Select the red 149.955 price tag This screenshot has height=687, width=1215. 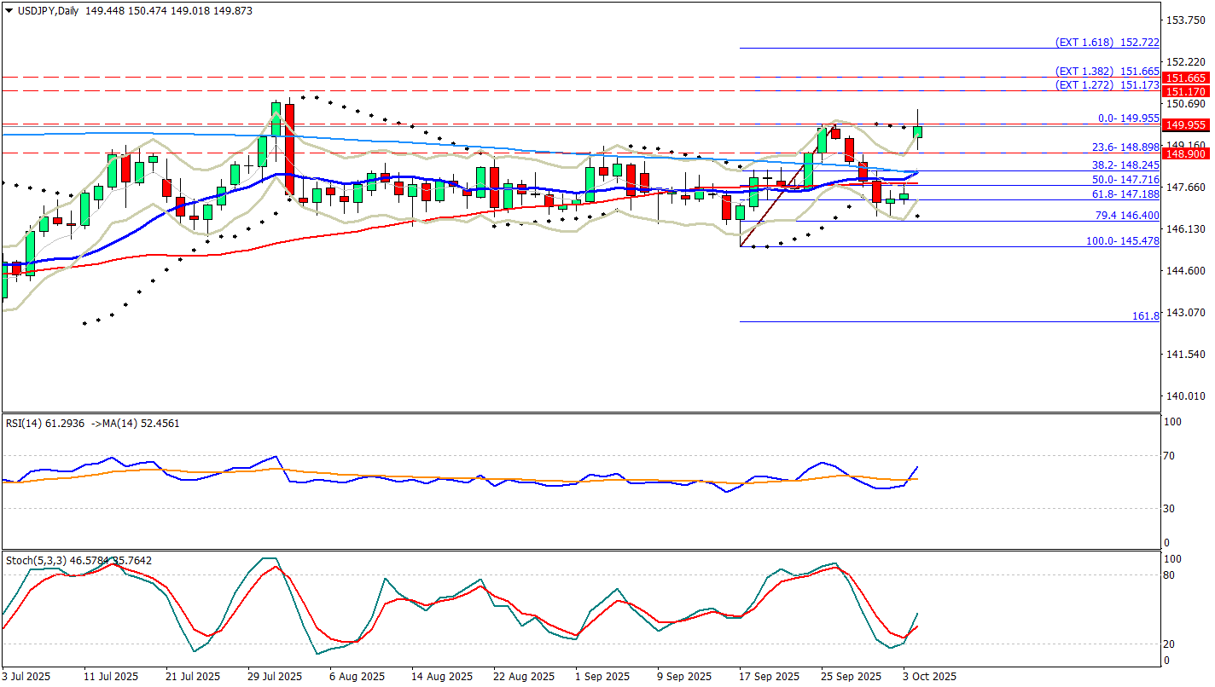pos(1186,125)
